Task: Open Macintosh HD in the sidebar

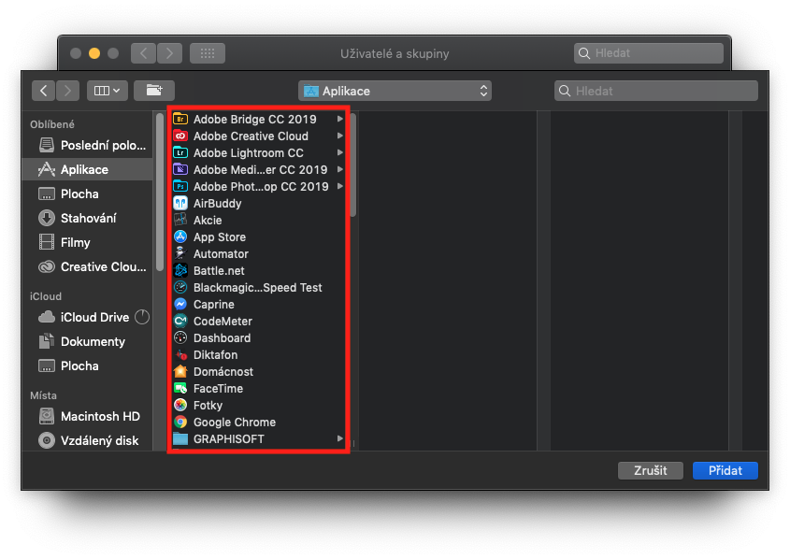Action: pos(88,417)
